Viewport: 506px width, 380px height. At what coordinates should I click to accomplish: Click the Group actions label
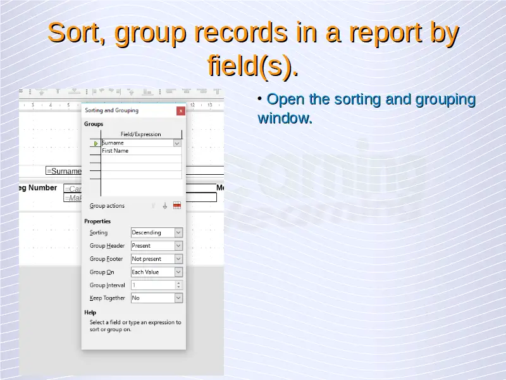point(107,206)
